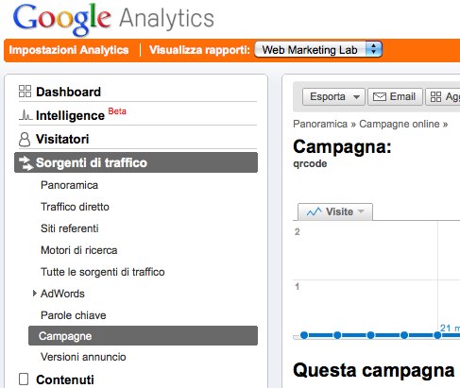Open the Web Marketing Lab report selector
Image resolution: width=460 pixels, height=388 pixels.
point(318,50)
